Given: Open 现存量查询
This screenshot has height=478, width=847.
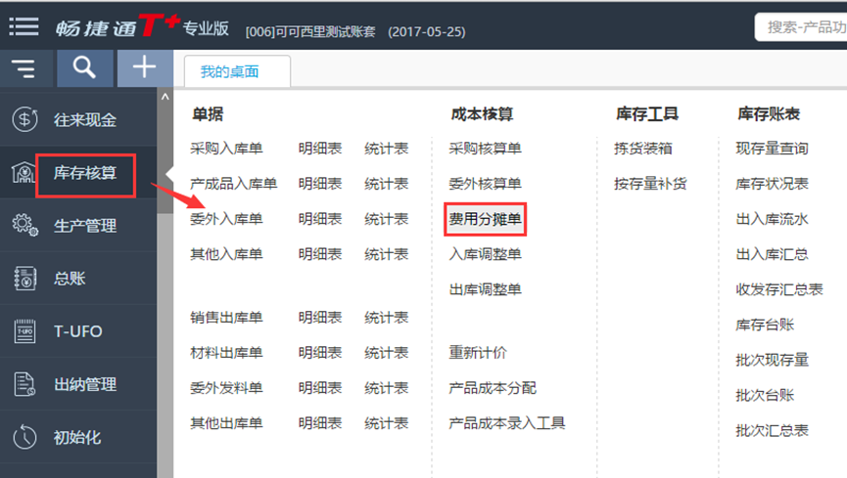Looking at the screenshot, I should click(772, 149).
